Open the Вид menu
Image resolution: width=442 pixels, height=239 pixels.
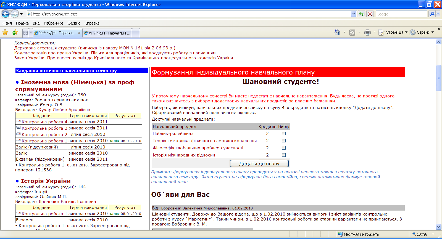(x=36, y=23)
